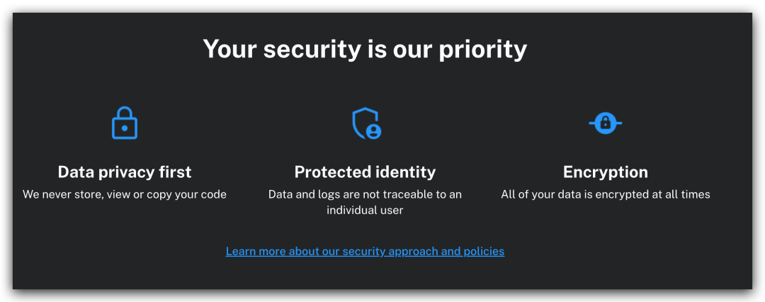Click the word "Your" in the main title
The image size is (765, 302).
pos(230,49)
